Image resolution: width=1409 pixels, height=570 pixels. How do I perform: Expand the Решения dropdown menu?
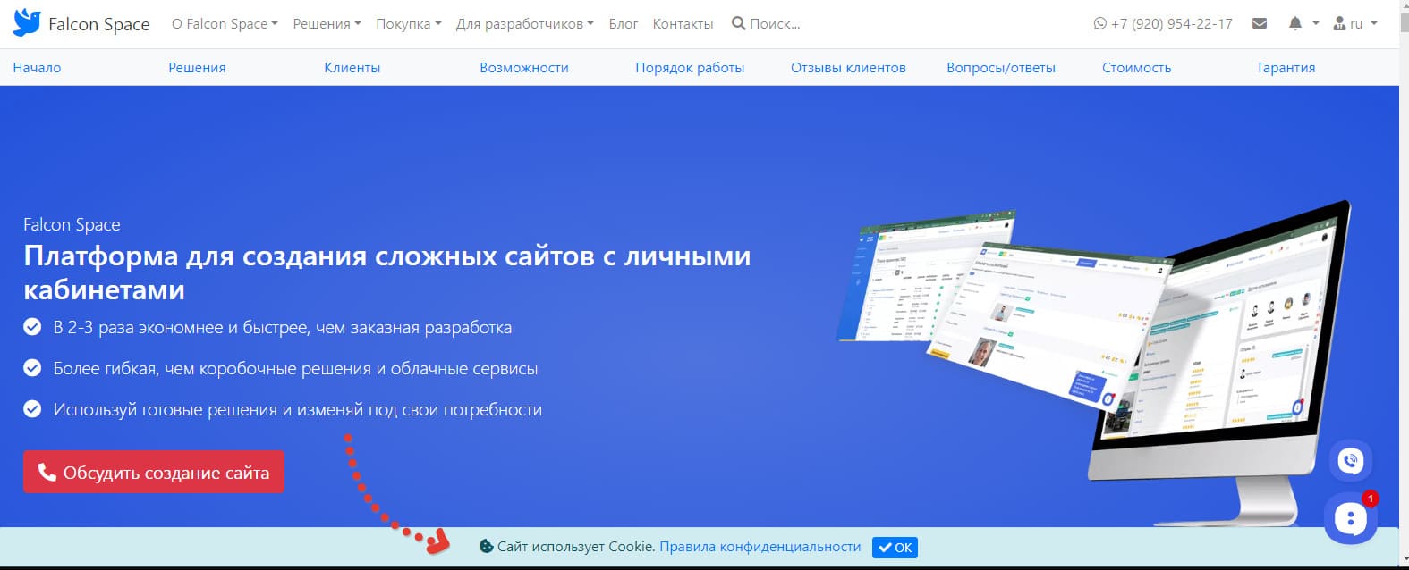coord(327,24)
